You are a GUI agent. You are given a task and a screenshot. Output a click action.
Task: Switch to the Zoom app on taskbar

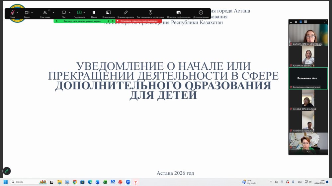click(x=128, y=182)
